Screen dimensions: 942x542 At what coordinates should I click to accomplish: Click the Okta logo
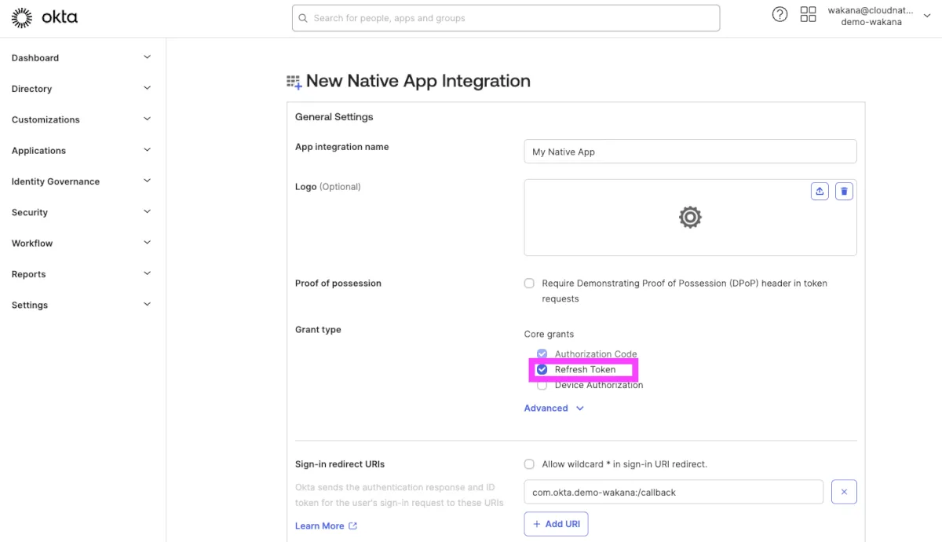coord(45,16)
